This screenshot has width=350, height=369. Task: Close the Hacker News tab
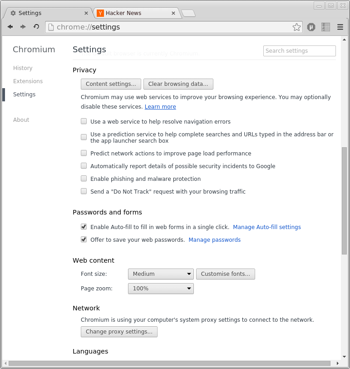(x=173, y=13)
